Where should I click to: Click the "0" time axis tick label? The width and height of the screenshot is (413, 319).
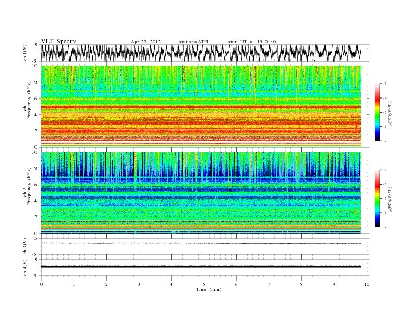pos(41,284)
